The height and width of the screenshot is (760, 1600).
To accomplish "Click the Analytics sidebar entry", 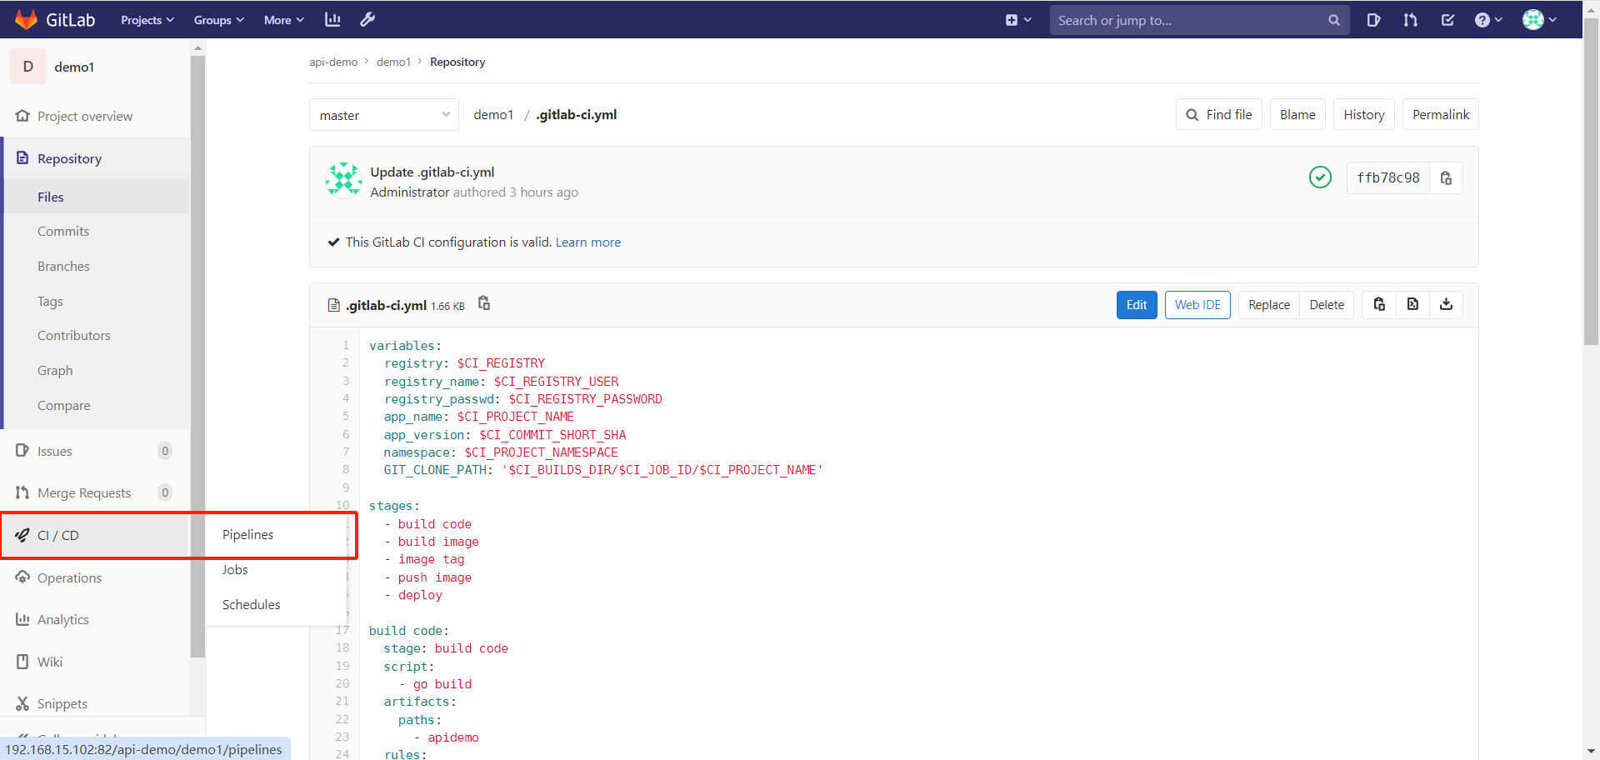I will [63, 619].
